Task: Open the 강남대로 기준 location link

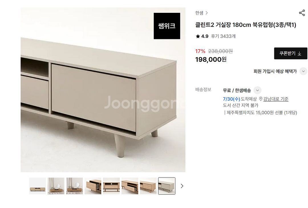Action: [276, 99]
